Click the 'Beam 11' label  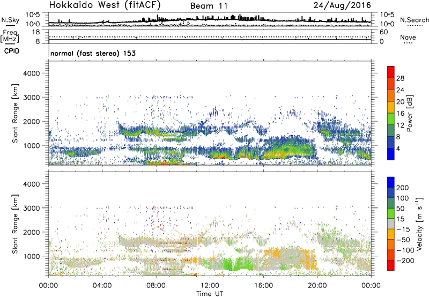tap(209, 6)
